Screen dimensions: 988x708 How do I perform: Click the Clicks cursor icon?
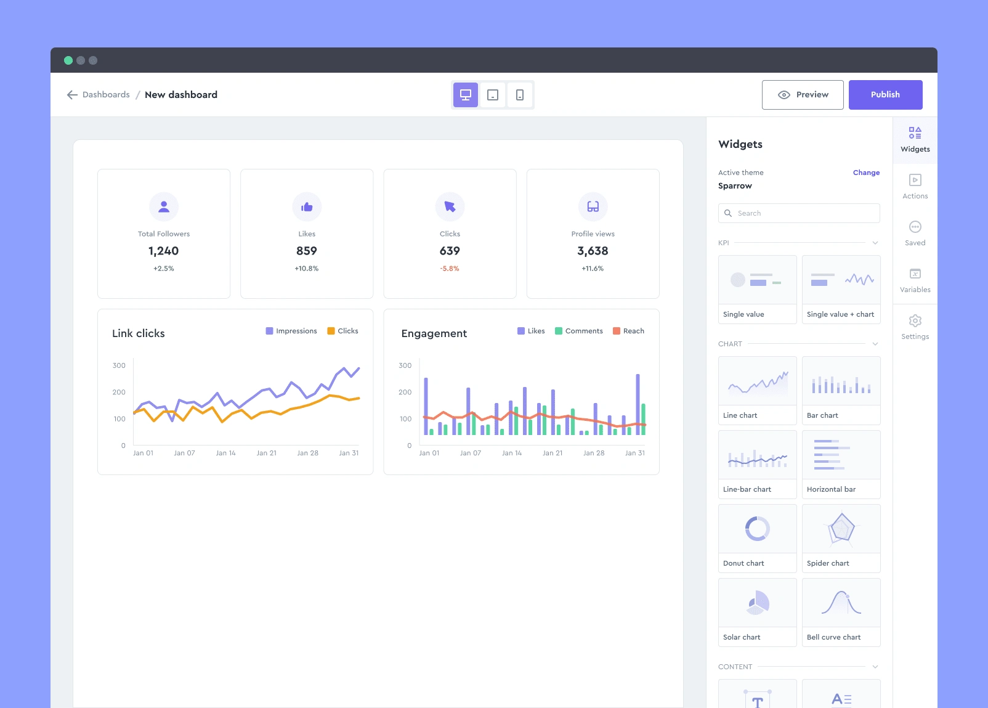coord(450,207)
